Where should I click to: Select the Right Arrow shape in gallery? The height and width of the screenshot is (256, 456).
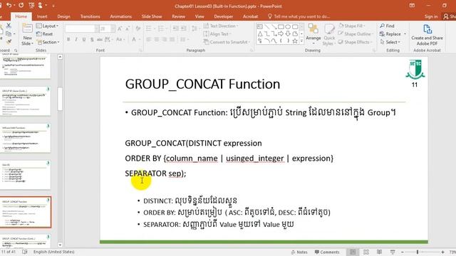point(281,33)
